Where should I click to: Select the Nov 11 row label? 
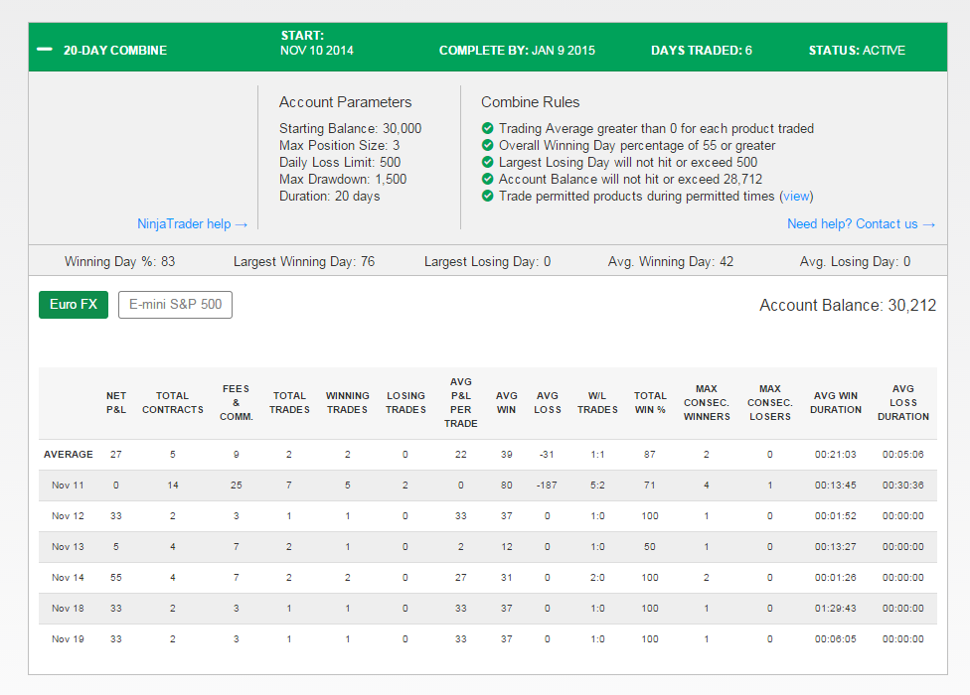tap(68, 485)
